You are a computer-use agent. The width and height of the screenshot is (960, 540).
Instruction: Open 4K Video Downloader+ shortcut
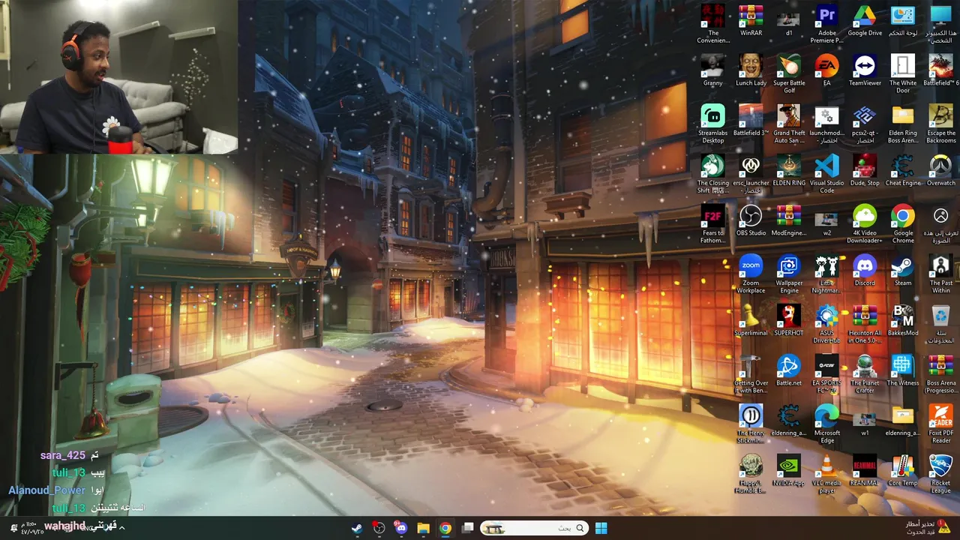point(865,223)
